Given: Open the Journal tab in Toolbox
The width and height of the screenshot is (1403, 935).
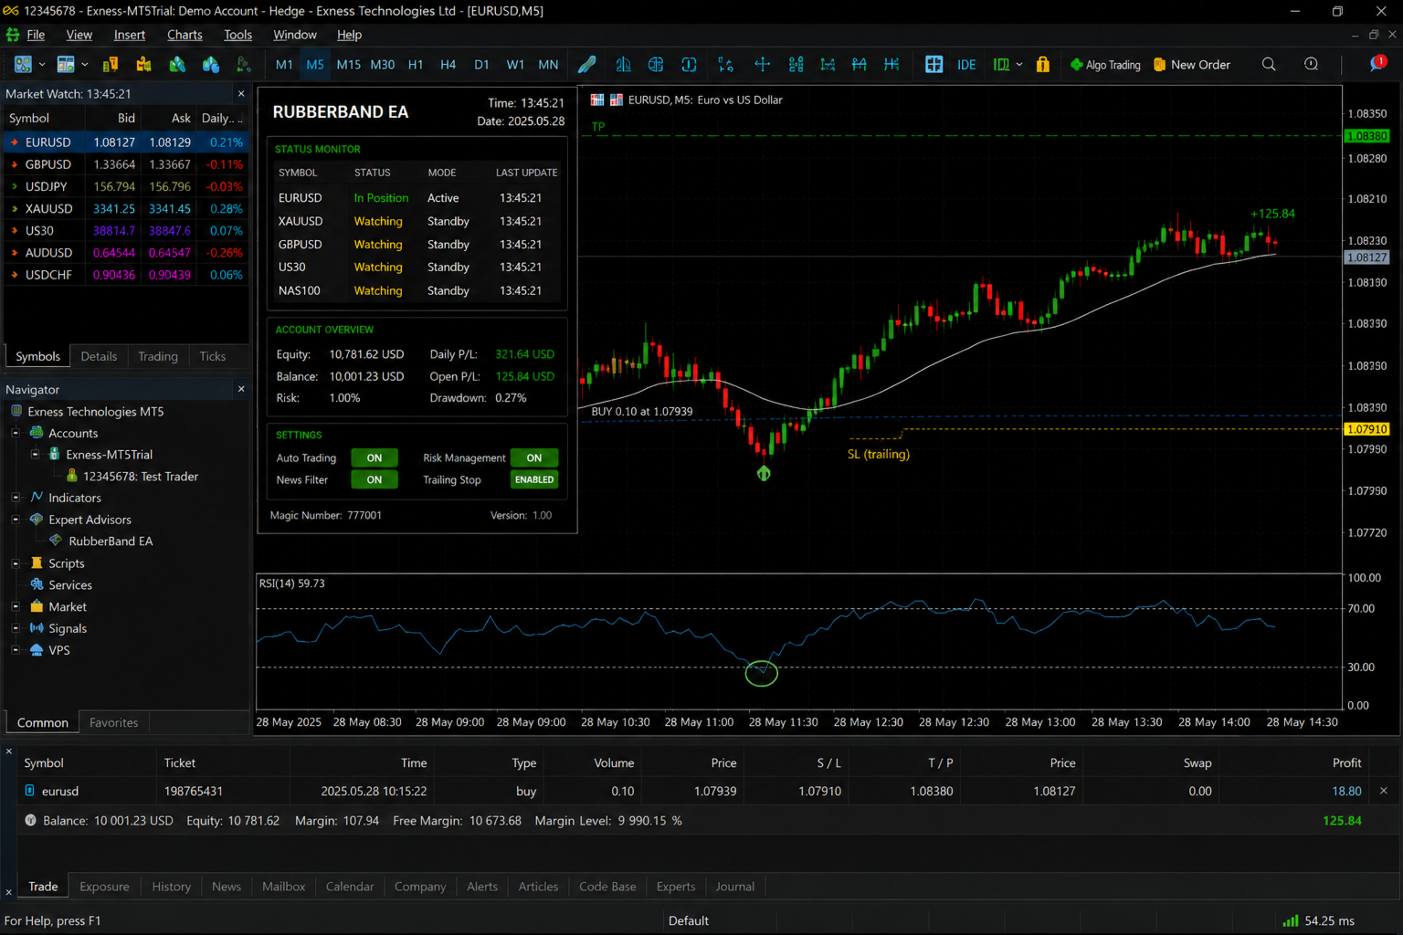Looking at the screenshot, I should [x=734, y=887].
